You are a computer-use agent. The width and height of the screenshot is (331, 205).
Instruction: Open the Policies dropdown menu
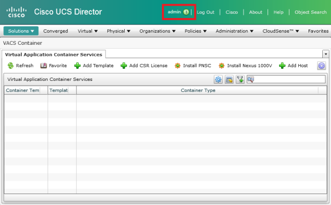[x=195, y=31]
